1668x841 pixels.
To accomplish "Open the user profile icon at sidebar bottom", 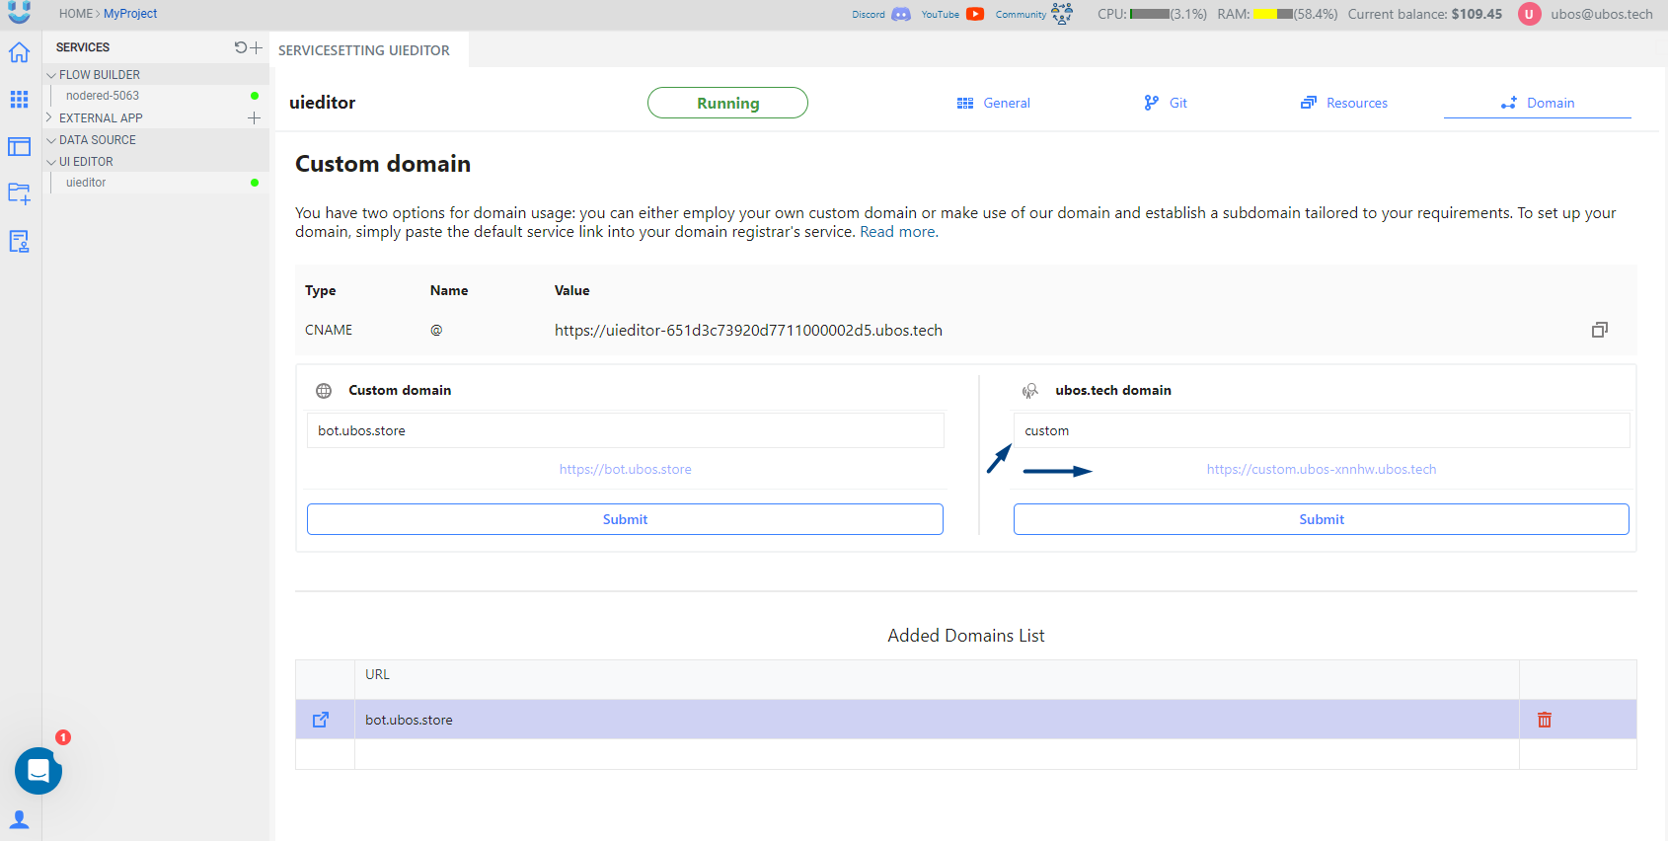I will 19,819.
